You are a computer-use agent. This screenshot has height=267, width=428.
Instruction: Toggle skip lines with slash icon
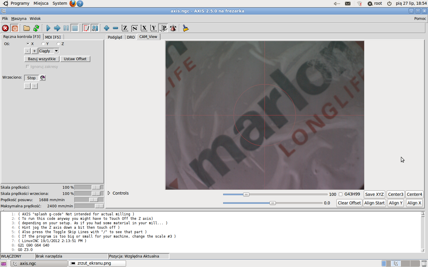86,28
